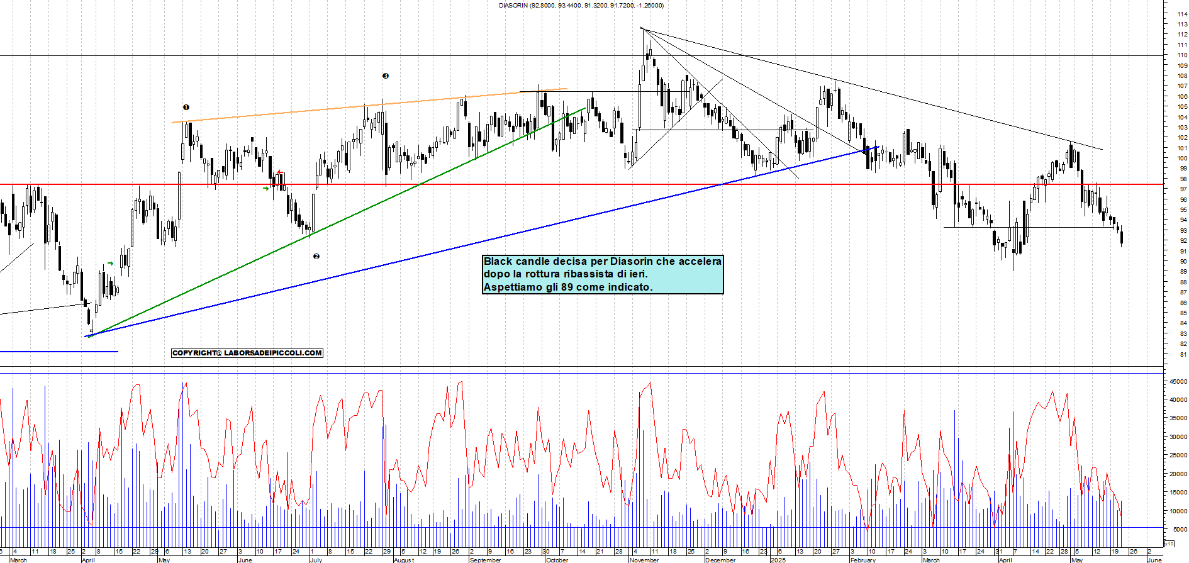Screen dimensions: 1189x563
Task: Click the cyan annotation box about Black candle
Action: point(603,274)
